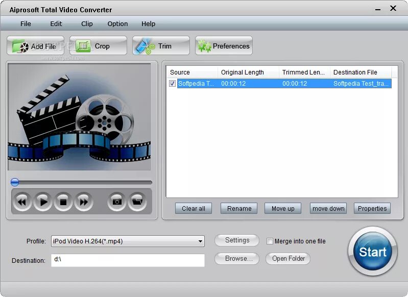This screenshot has width=408, height=297.
Task: Browse for a destination folder
Action: [x=237, y=259]
